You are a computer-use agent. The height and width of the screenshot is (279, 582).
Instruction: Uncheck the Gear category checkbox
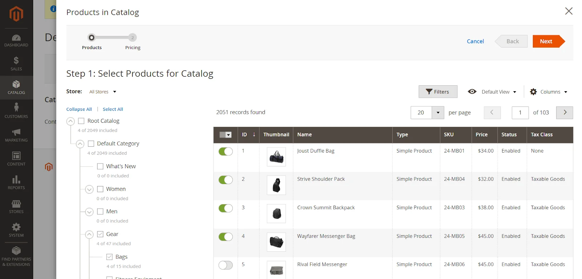100,234
